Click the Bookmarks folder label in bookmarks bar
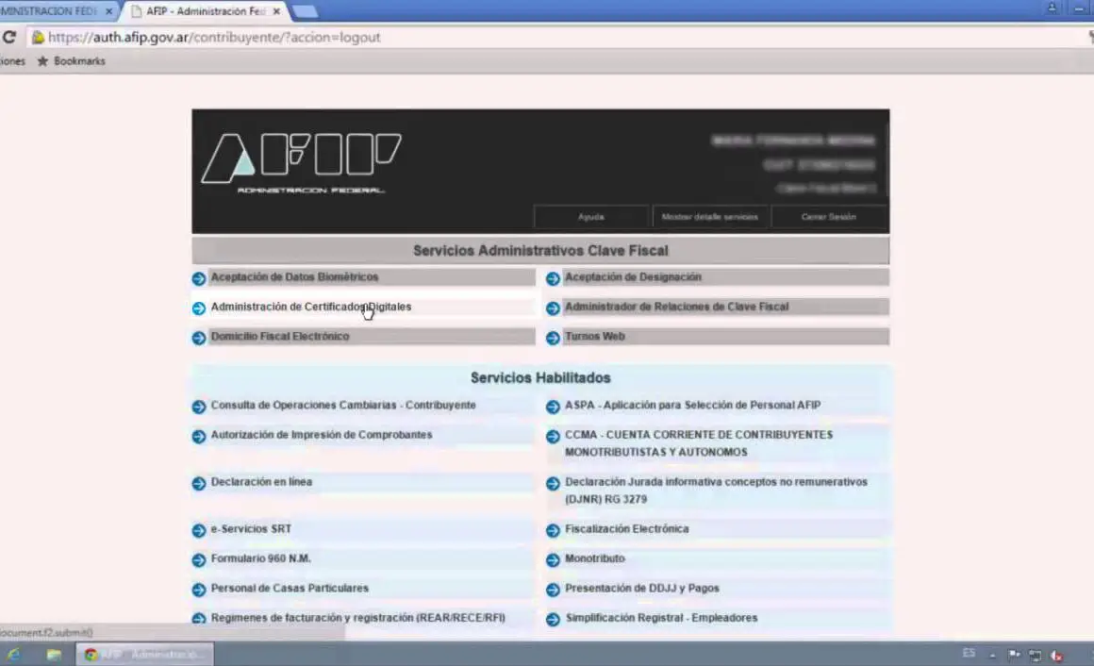Screen dimensions: 1094x666 point(79,61)
